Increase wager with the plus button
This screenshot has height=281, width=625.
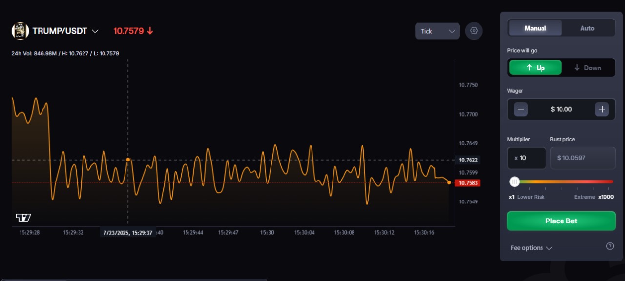point(602,109)
